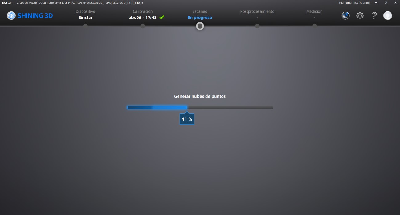Click the 'En progreso' status text

pyautogui.click(x=200, y=18)
